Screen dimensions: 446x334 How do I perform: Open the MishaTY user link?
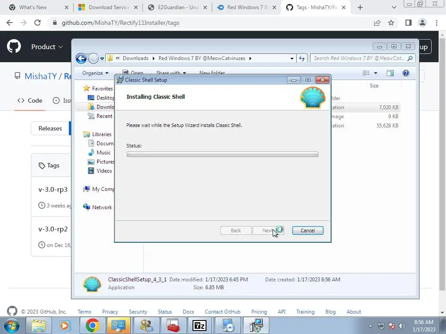[41, 76]
